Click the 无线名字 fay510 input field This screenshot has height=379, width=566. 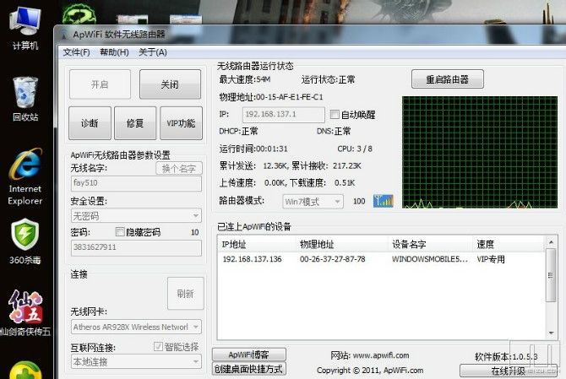136,183
